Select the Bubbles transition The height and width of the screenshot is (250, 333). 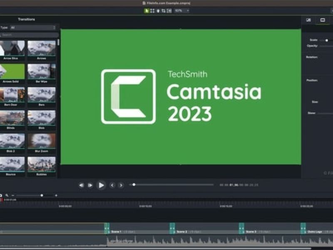coord(42,166)
